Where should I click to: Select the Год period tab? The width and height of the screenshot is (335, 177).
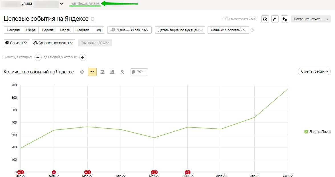(x=98, y=30)
